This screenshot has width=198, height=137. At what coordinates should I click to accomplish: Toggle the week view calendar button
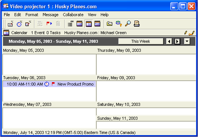click(x=89, y=24)
